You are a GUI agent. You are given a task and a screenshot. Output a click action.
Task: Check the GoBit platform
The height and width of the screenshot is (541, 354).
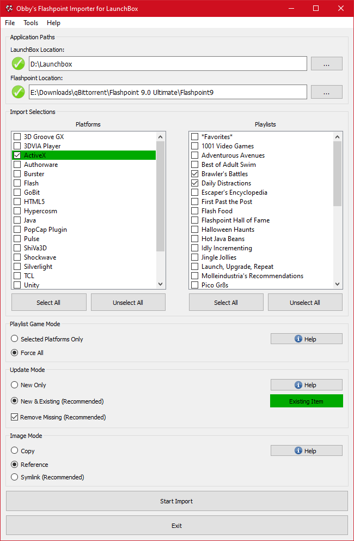[17, 192]
